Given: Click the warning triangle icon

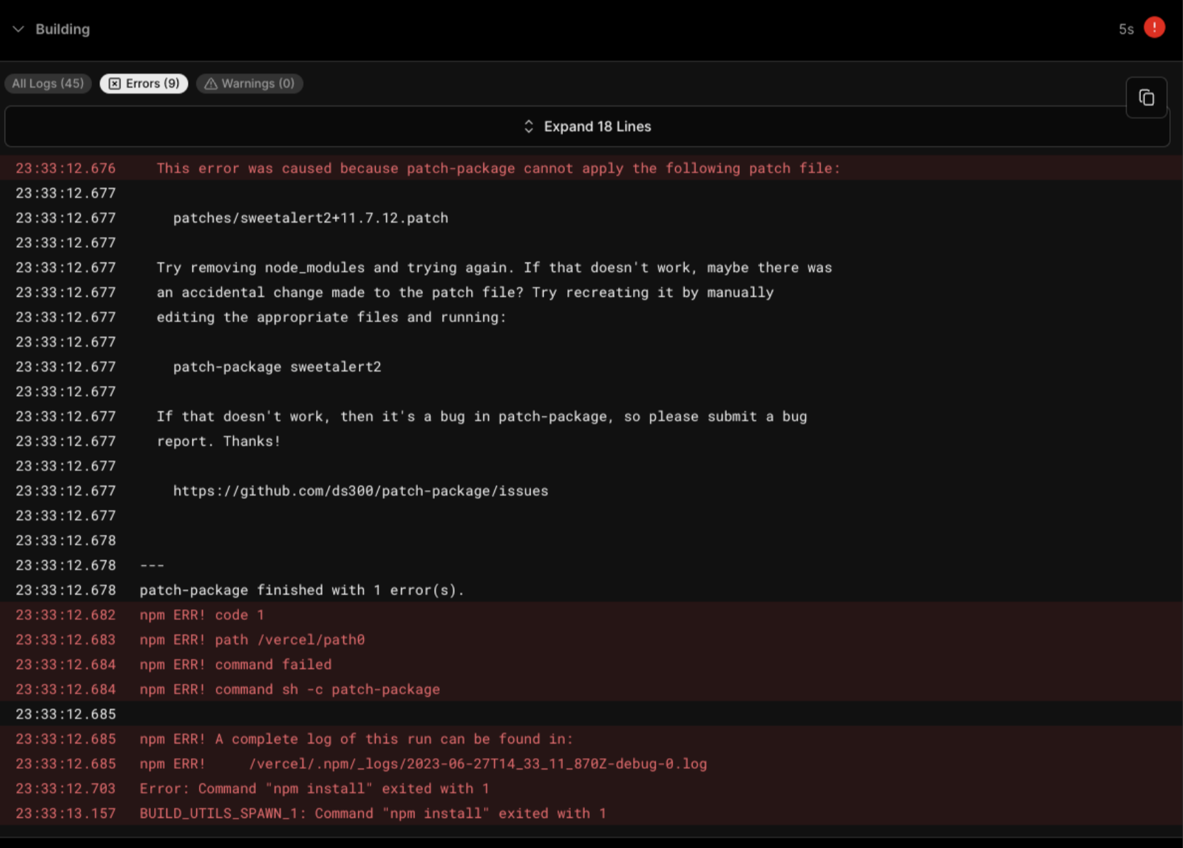Looking at the screenshot, I should pyautogui.click(x=211, y=84).
